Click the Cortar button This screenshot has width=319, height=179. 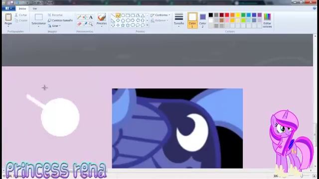[x=21, y=15]
